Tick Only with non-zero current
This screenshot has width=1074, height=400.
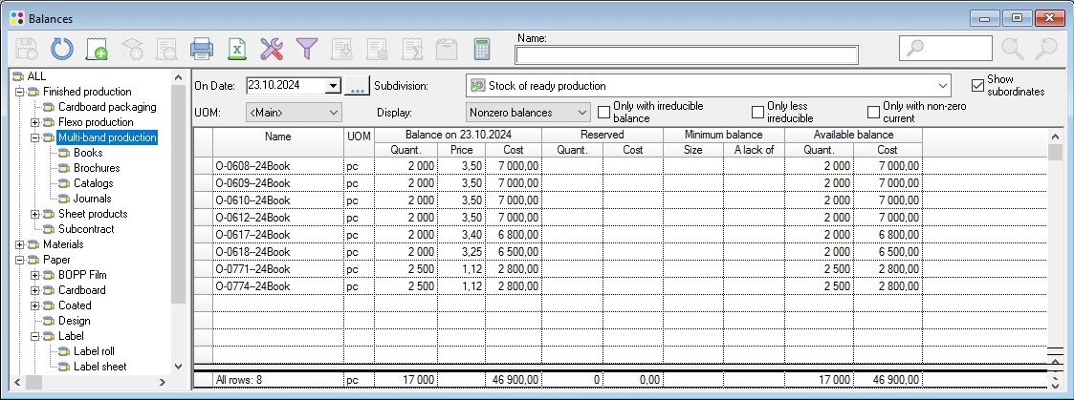(x=873, y=113)
